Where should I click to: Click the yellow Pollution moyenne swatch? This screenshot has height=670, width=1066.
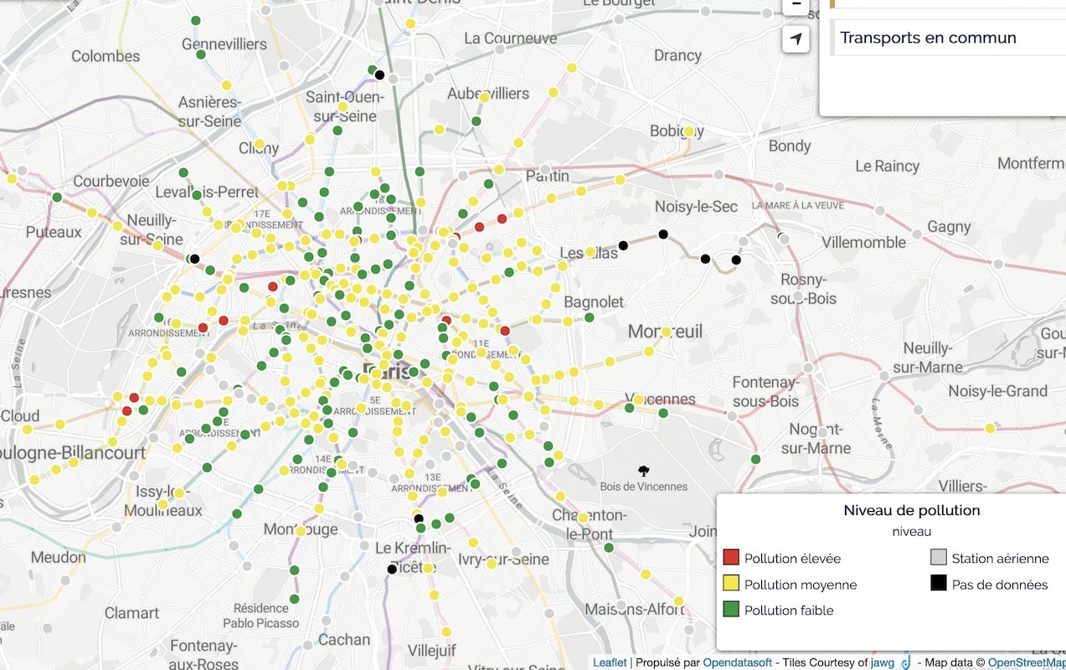point(731,585)
